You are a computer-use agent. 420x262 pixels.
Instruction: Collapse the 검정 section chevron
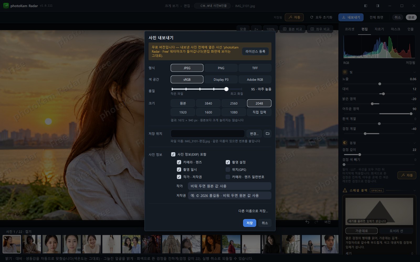click(414, 143)
